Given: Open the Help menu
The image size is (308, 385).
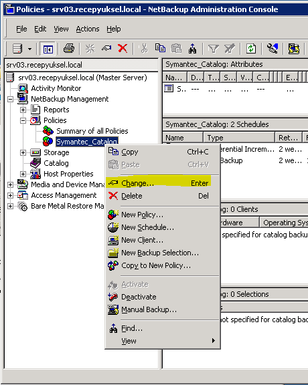Looking at the screenshot, I should pos(113,29).
